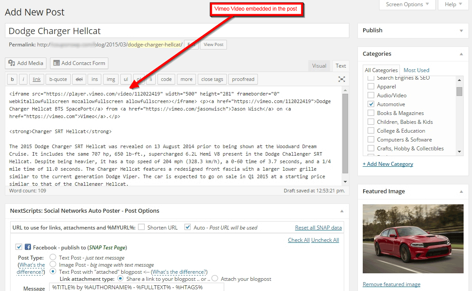The width and height of the screenshot is (472, 291).
Task: Click the Add New Category link
Action: (x=388, y=164)
